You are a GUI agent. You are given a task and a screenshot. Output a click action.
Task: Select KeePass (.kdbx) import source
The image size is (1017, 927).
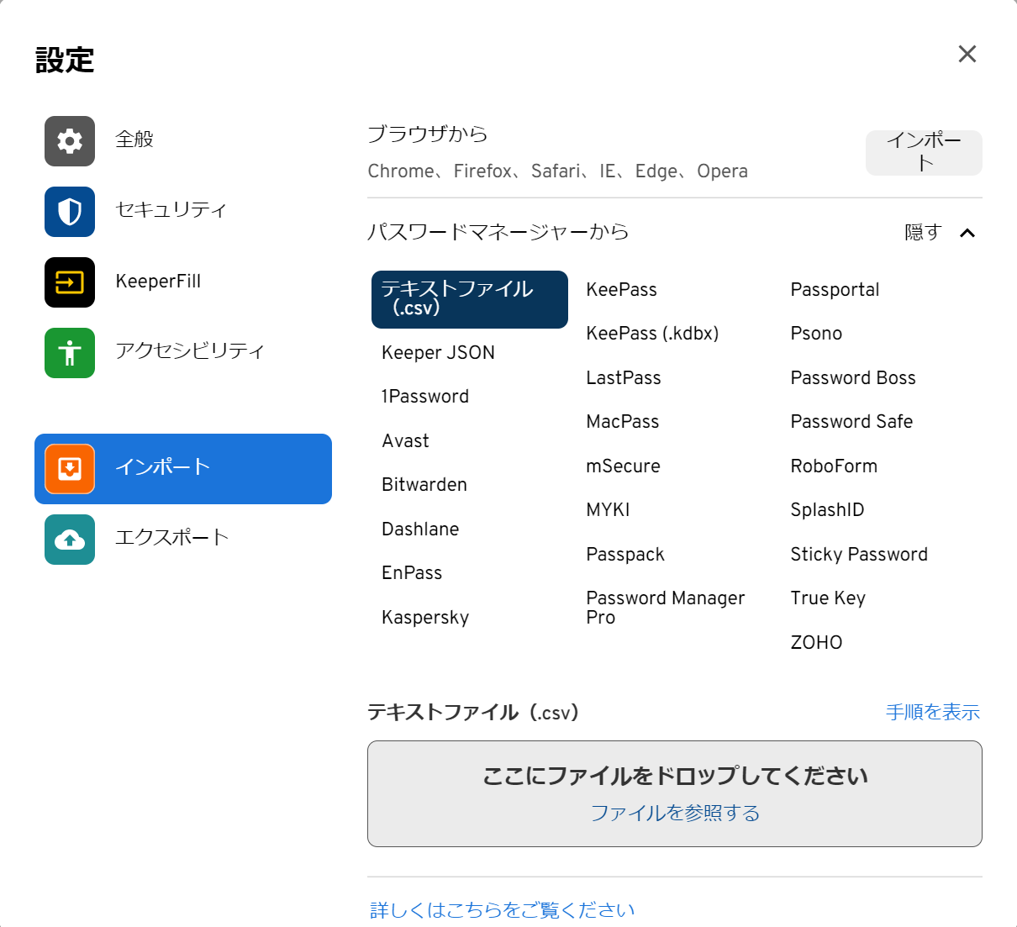[652, 334]
